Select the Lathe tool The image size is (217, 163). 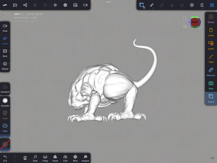pyautogui.click(x=211, y=32)
